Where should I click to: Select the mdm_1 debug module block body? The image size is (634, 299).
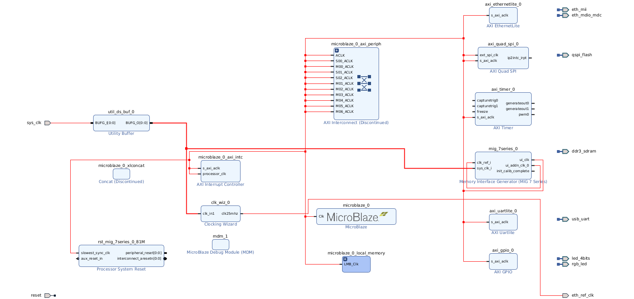pos(220,244)
